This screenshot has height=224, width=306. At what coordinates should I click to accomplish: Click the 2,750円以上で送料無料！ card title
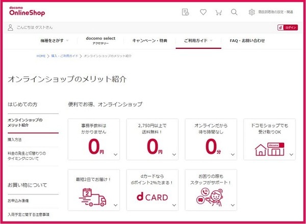coord(152,129)
